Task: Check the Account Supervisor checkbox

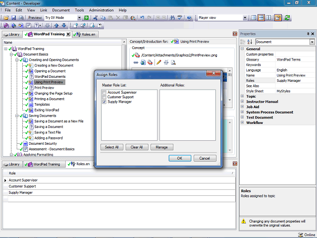Action: point(104,93)
